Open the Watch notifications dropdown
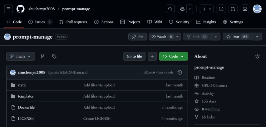Image resolution: width=266 pixels, height=127 pixels. [165, 37]
